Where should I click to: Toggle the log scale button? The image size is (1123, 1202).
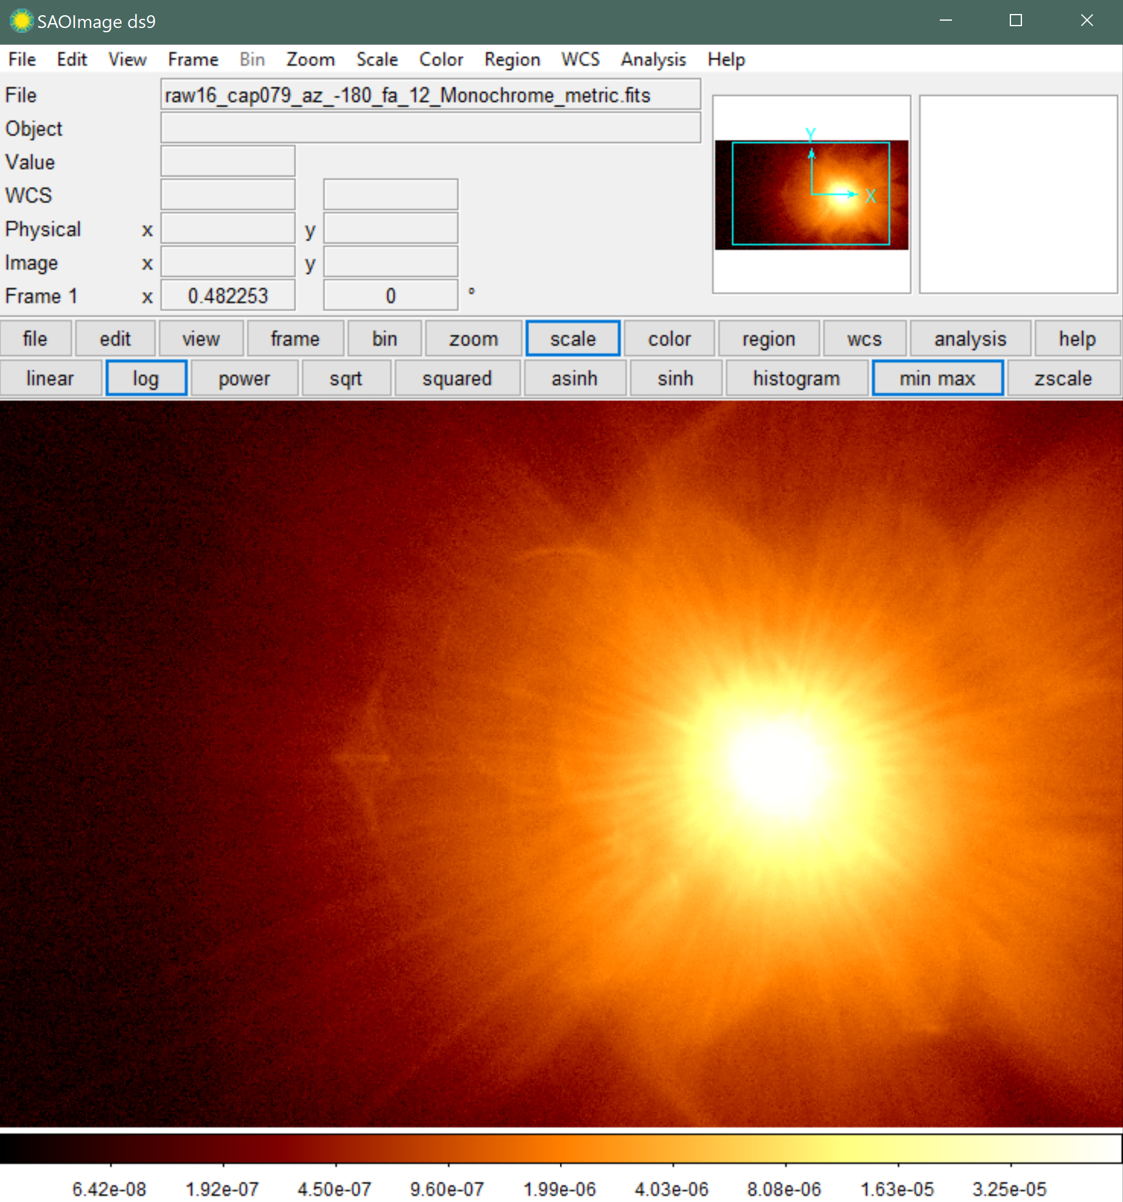pyautogui.click(x=146, y=378)
